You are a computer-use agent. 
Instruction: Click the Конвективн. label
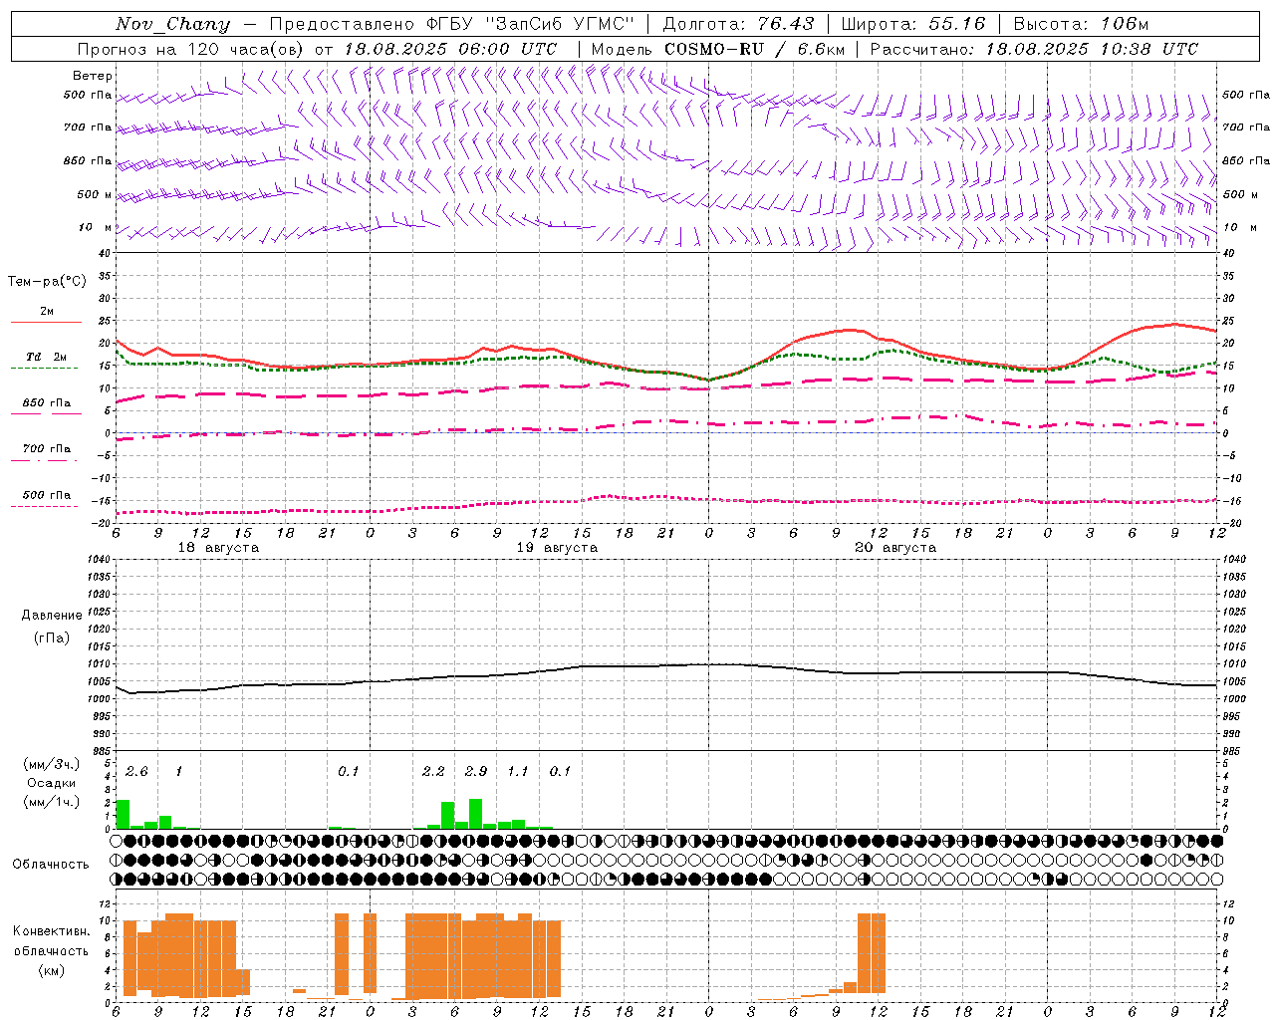coord(52,931)
